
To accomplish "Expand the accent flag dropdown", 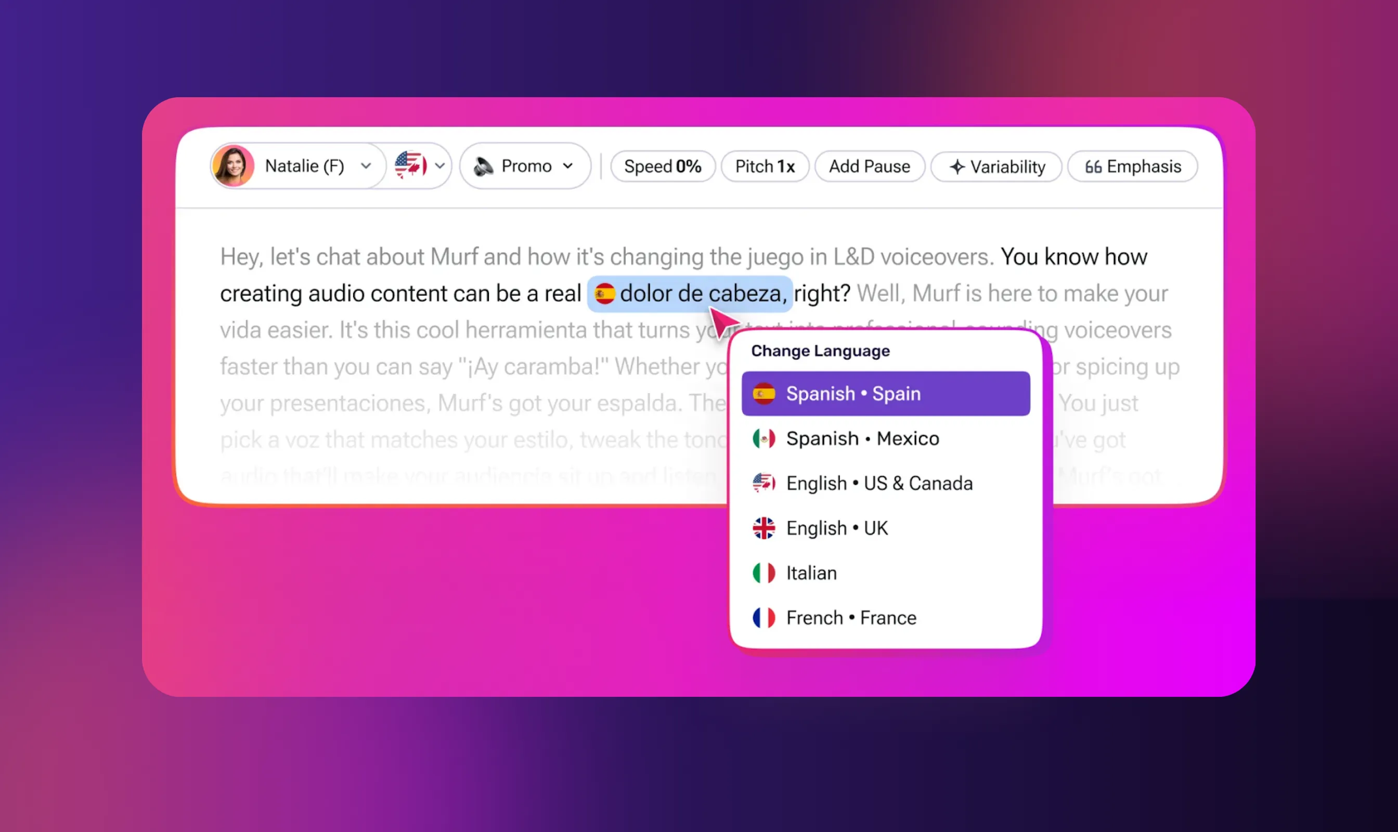I will [440, 166].
